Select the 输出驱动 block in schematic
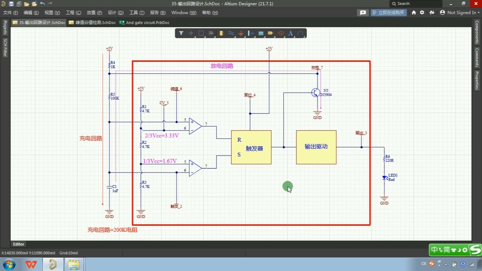Viewport: 482px width, 271px height. (x=316, y=147)
